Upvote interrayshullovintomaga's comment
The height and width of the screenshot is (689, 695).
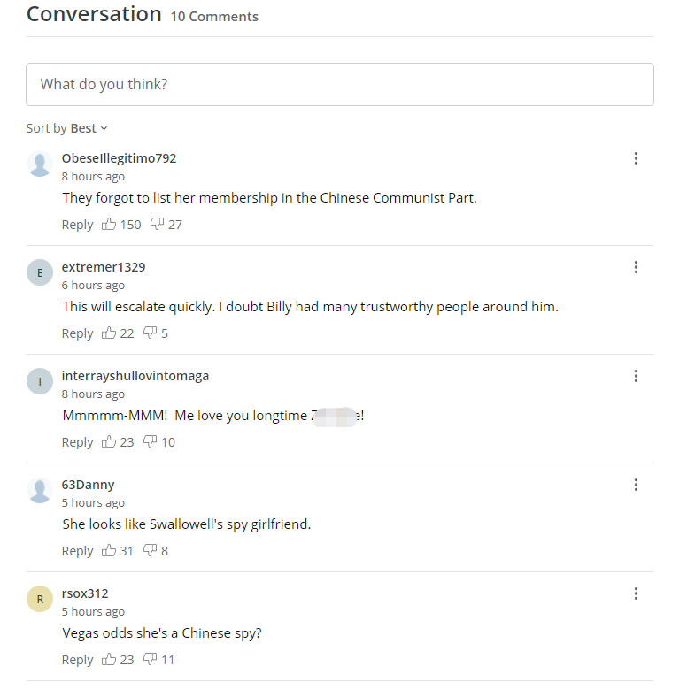pos(109,442)
